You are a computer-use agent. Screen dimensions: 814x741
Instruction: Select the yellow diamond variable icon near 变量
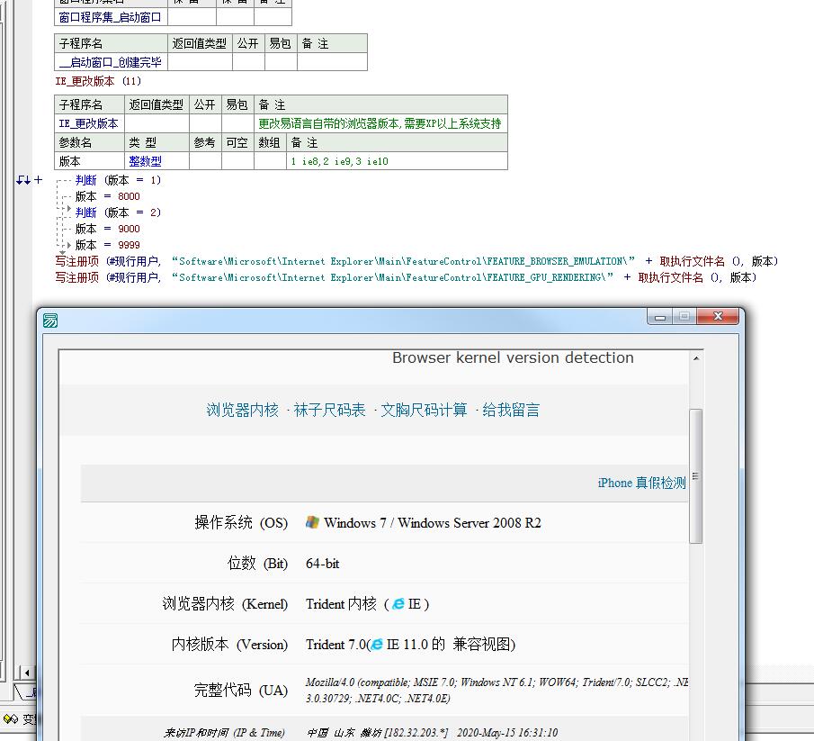[x=7, y=718]
